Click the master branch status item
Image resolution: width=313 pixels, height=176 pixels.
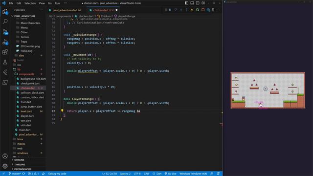point(15,174)
